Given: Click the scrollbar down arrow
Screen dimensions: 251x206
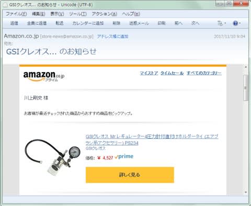Looking at the screenshot, I should coord(246,192).
